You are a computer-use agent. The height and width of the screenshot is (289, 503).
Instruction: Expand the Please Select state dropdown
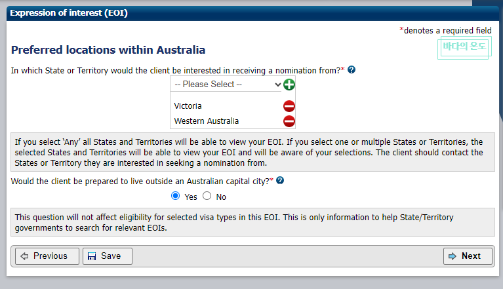pos(226,85)
